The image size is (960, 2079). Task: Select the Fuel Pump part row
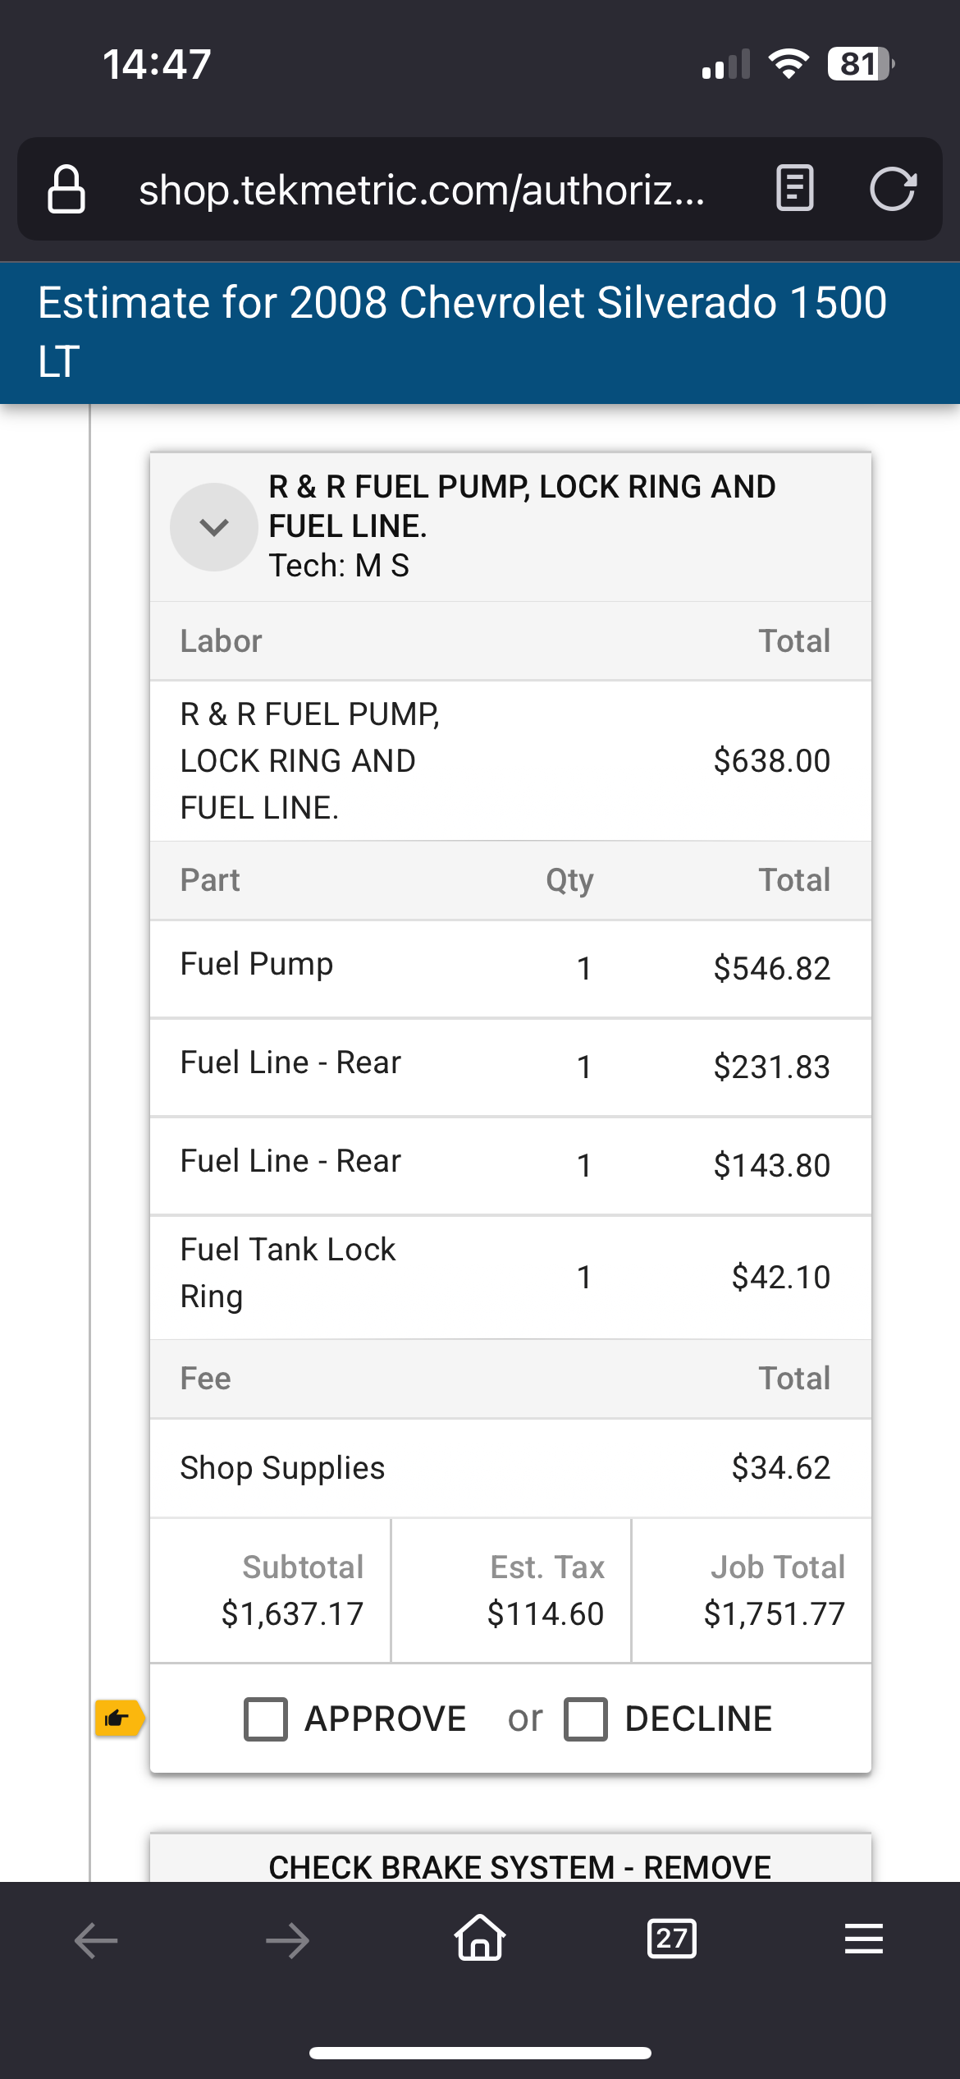(x=510, y=969)
